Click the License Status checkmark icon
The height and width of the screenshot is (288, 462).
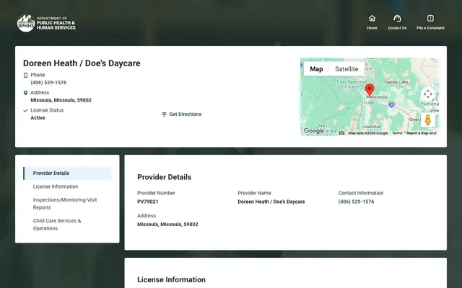click(x=25, y=110)
